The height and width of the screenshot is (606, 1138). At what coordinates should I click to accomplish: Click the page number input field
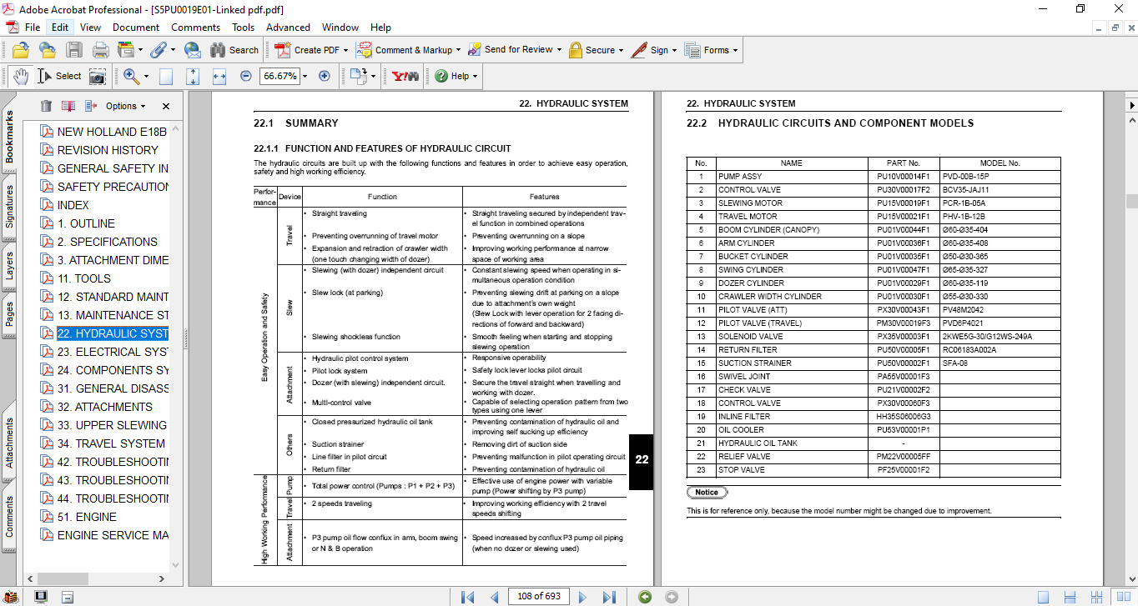click(539, 597)
